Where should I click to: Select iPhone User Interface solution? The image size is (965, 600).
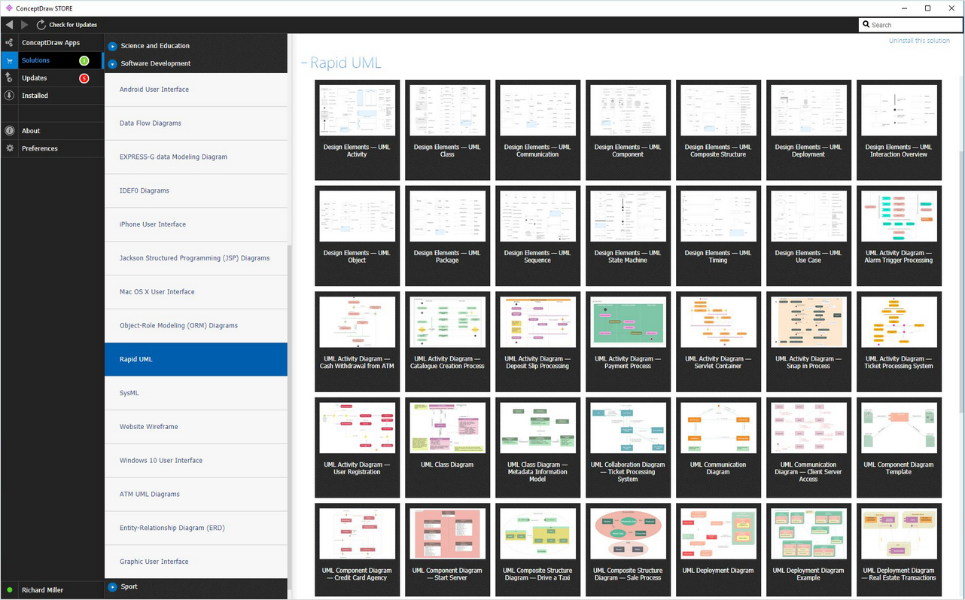point(196,224)
